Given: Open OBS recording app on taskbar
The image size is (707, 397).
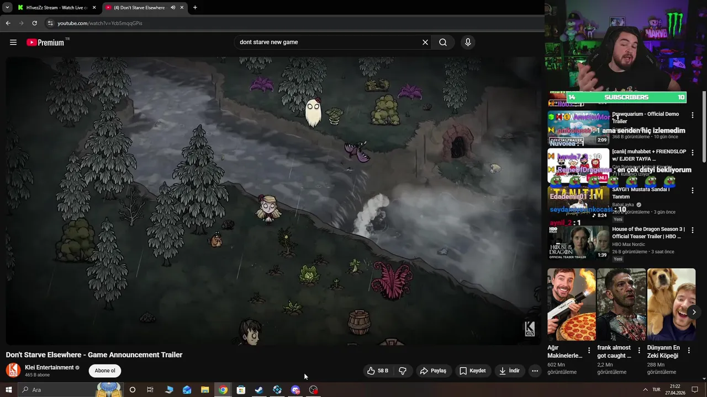Looking at the screenshot, I should (x=314, y=390).
